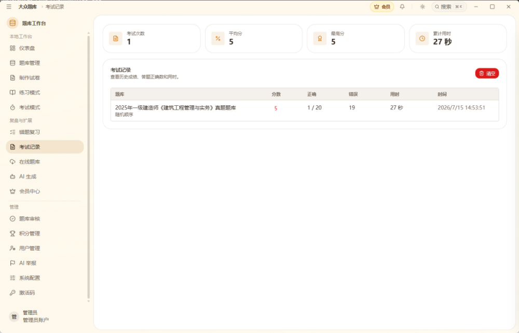
Task: Go to 制作试卷 in the sidebar
Action: (45, 78)
